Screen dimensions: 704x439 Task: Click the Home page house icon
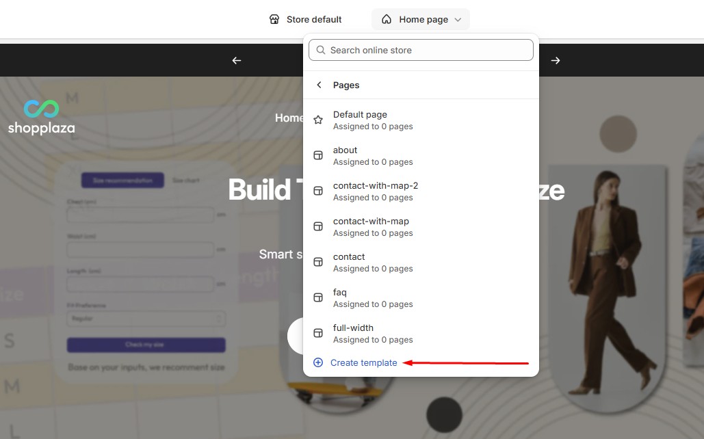pyautogui.click(x=387, y=20)
